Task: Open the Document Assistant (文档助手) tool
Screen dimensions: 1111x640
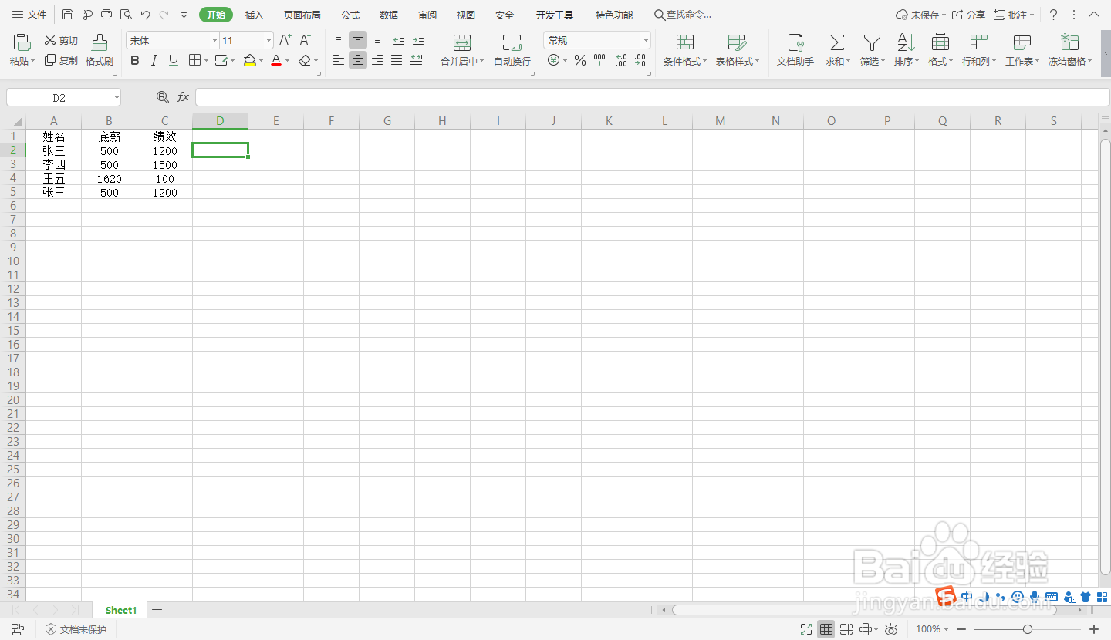Action: tap(795, 50)
